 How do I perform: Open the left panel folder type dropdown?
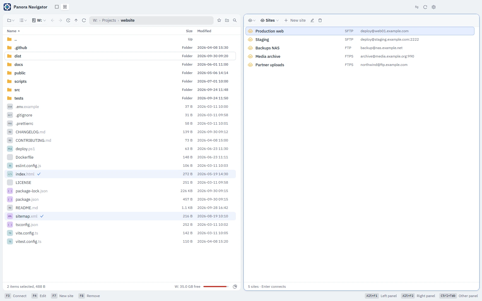click(x=11, y=20)
